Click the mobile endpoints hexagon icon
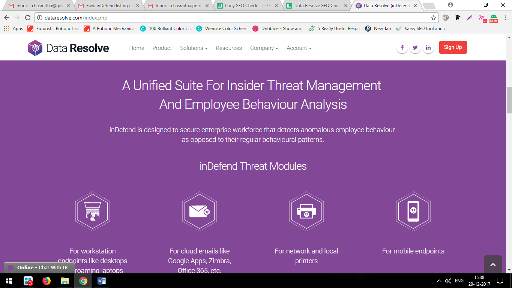512x288 pixels. click(413, 211)
